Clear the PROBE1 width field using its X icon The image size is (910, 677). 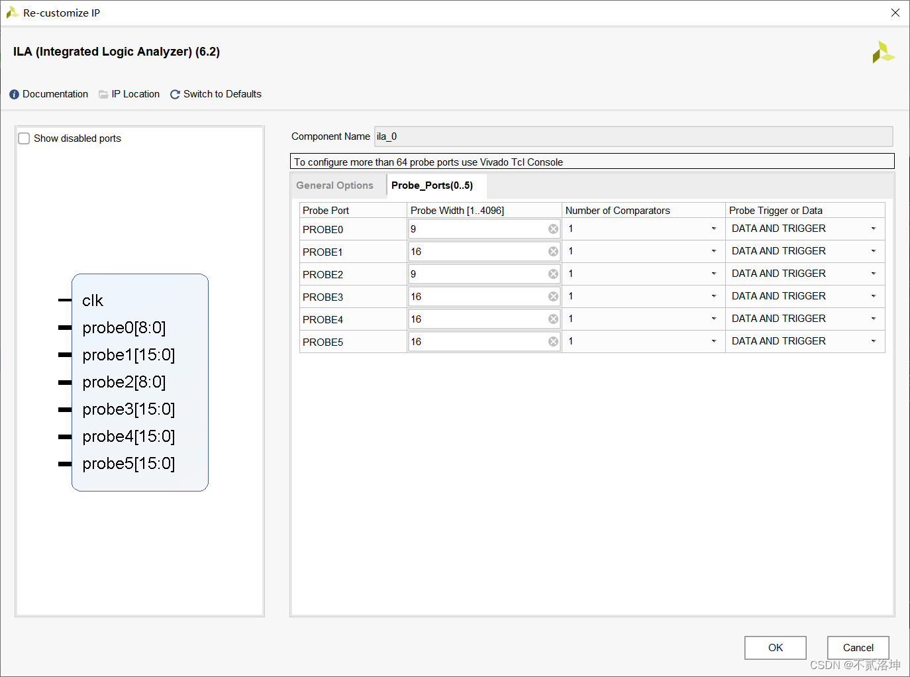coord(553,252)
